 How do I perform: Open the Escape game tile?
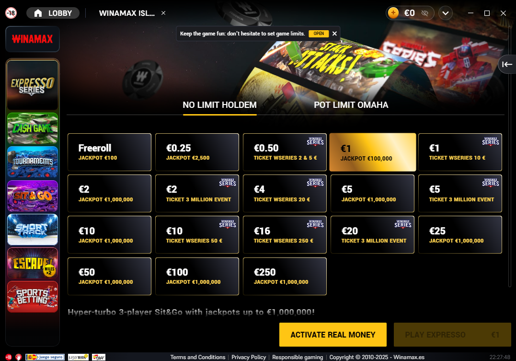tap(33, 263)
